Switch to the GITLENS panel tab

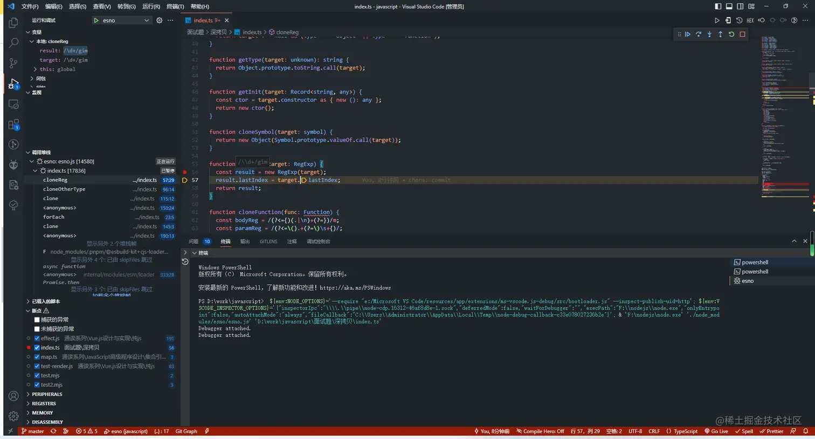coord(268,242)
